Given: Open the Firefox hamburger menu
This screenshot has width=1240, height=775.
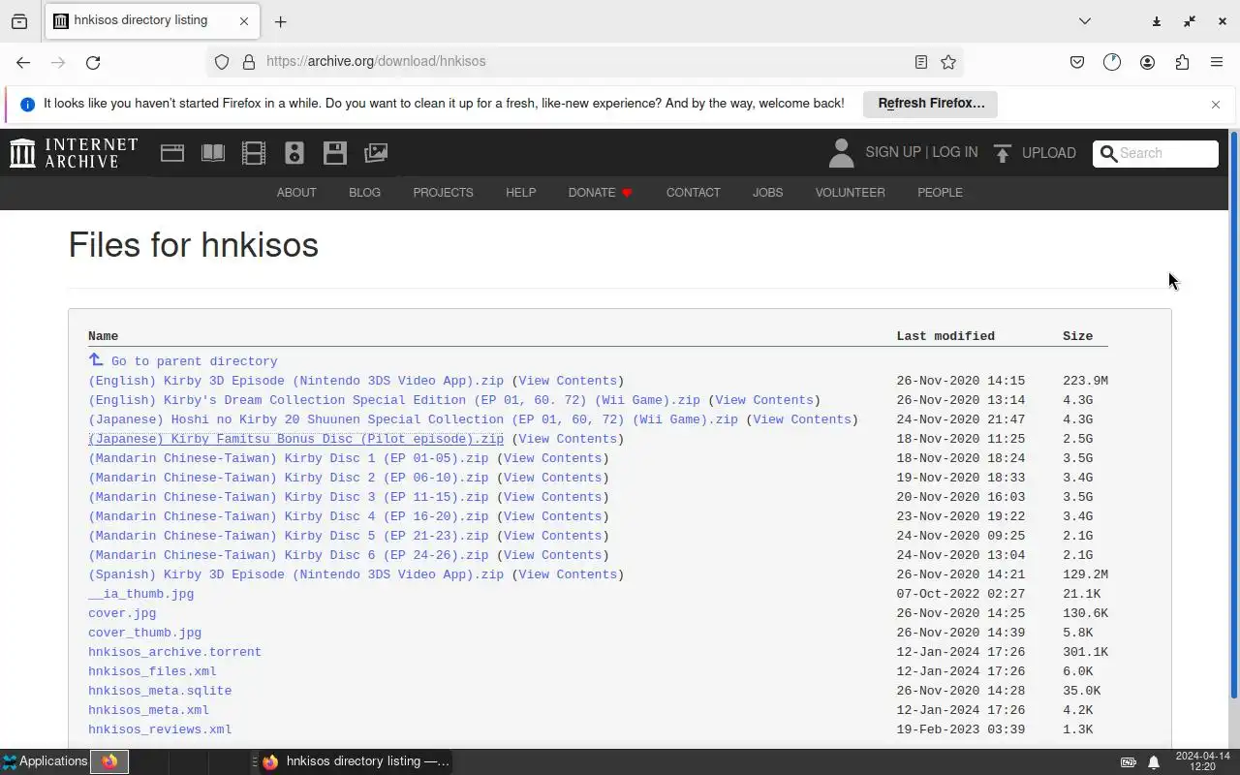Looking at the screenshot, I should (x=1217, y=62).
